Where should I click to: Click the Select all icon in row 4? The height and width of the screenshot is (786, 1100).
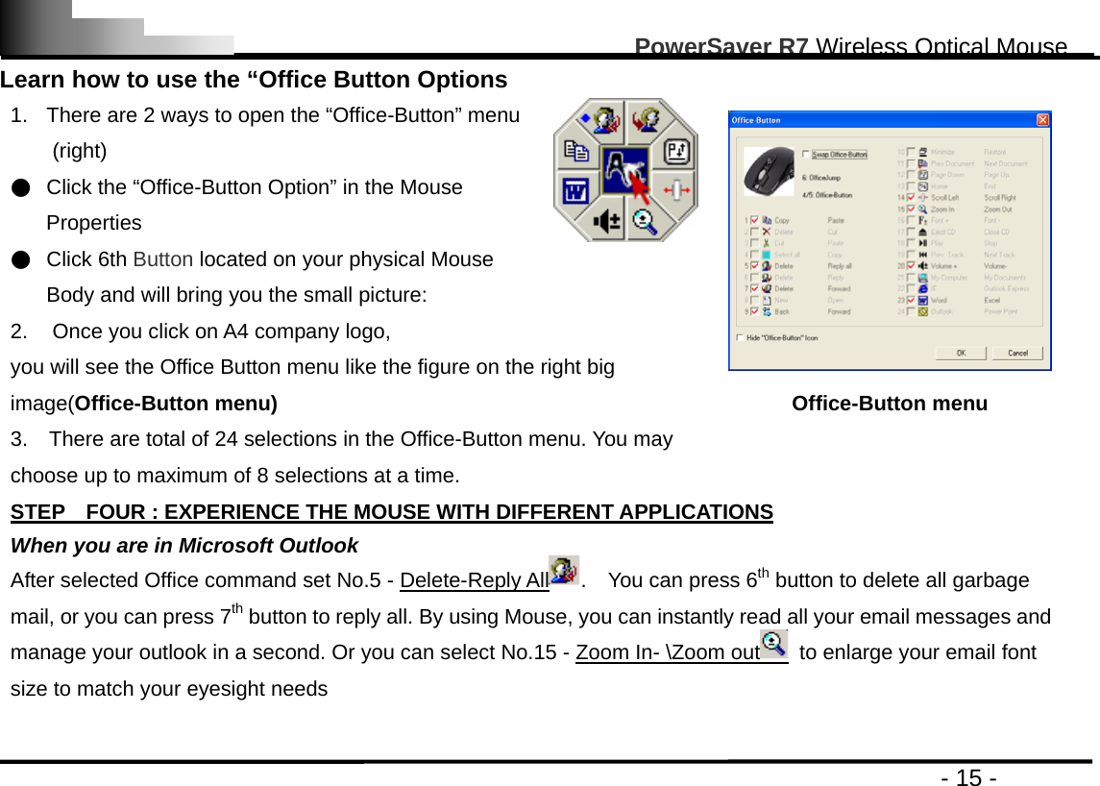[x=766, y=255]
